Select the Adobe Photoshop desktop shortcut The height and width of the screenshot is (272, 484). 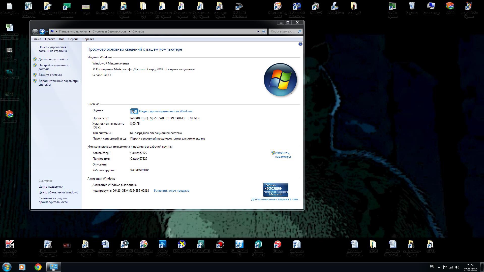point(163,248)
